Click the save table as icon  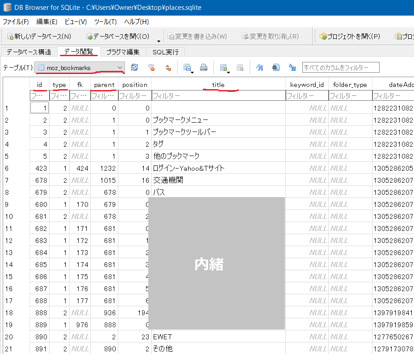pos(187,67)
